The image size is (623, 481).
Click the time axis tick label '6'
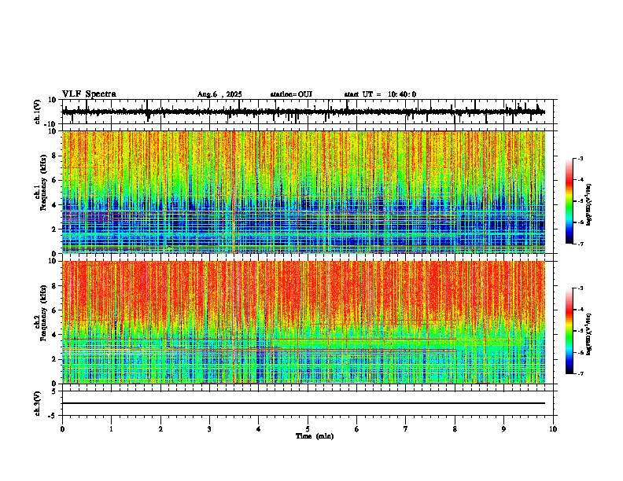(x=357, y=429)
